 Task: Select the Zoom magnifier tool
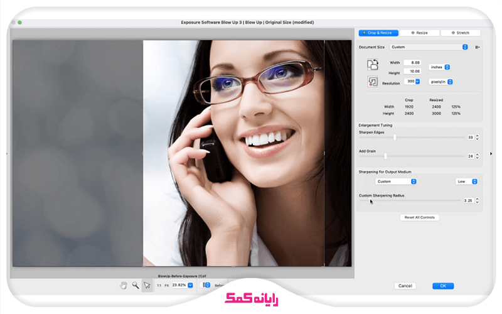point(136,285)
